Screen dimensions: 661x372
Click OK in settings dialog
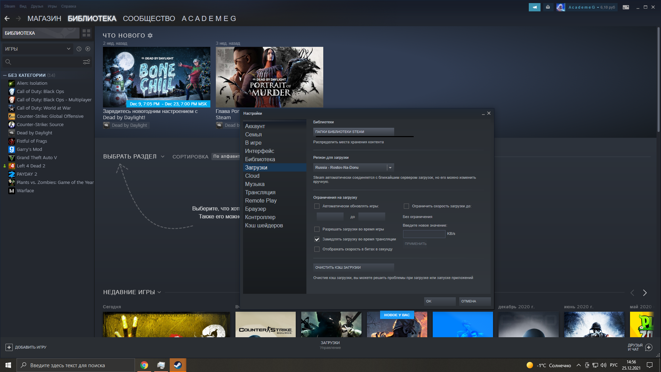pyautogui.click(x=440, y=301)
